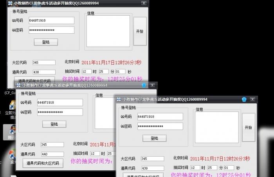Click the minute field 25 in the rearmost window

104,72
